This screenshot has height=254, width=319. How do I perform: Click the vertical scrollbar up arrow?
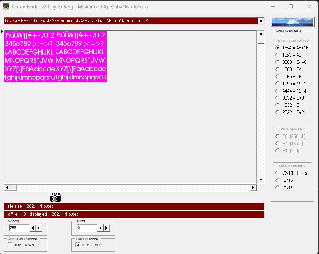tap(261, 34)
